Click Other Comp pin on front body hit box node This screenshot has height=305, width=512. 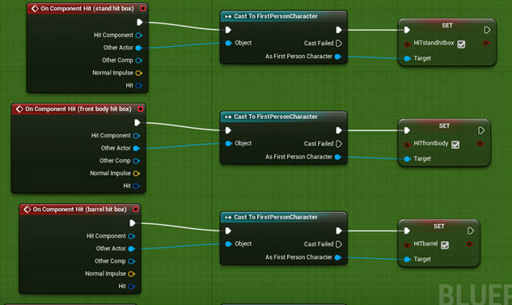(x=137, y=161)
